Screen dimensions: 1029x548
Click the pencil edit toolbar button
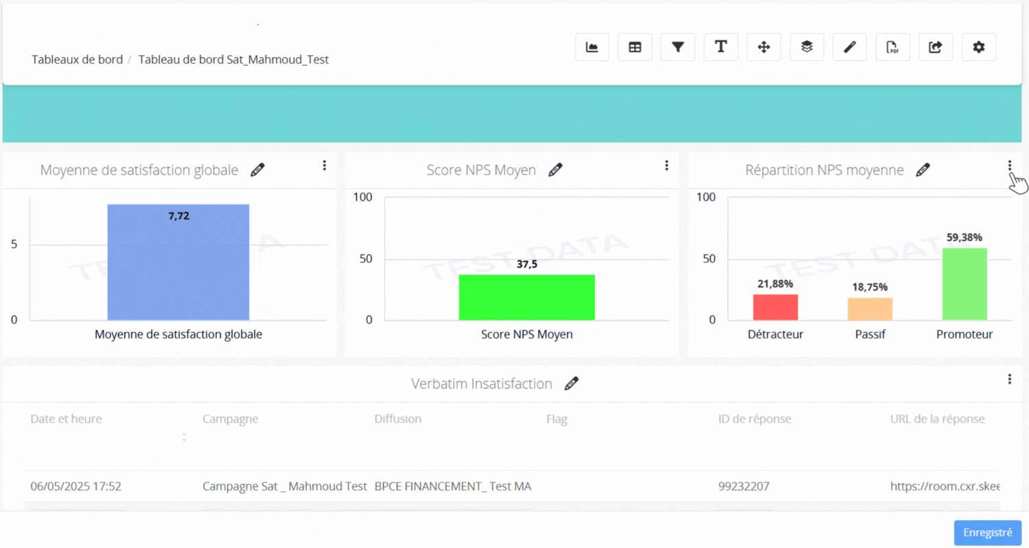point(849,47)
